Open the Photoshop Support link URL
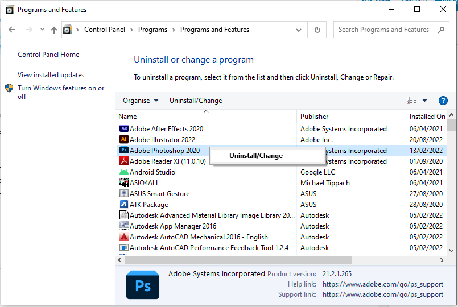The image size is (458, 307). click(x=383, y=294)
